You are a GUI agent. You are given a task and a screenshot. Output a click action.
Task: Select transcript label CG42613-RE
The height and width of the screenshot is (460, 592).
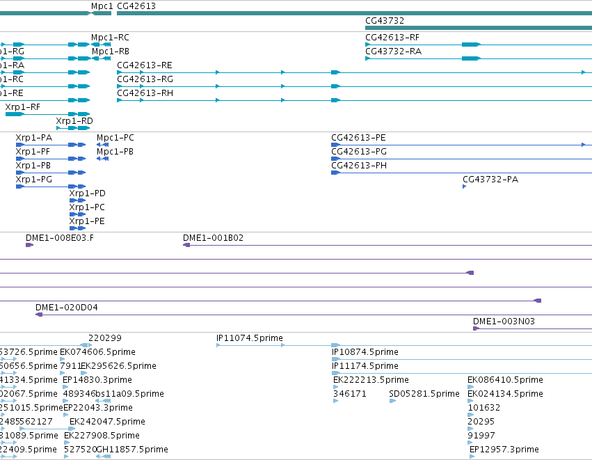144,65
